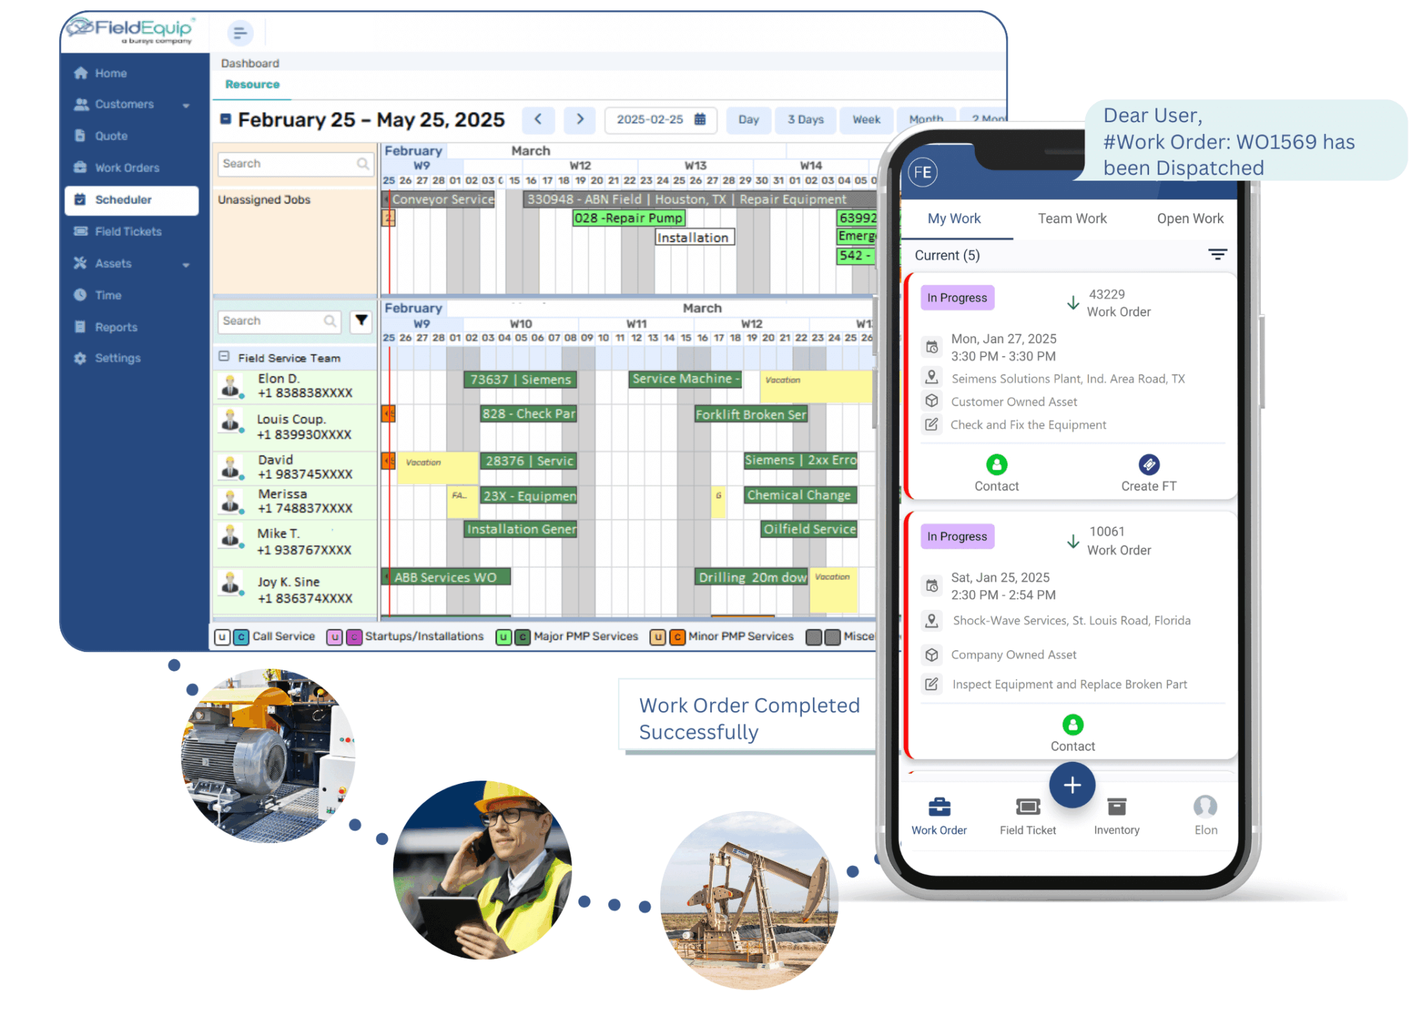
Task: Tap the Inventory icon in mobile bottom nav
Action: click(x=1116, y=808)
